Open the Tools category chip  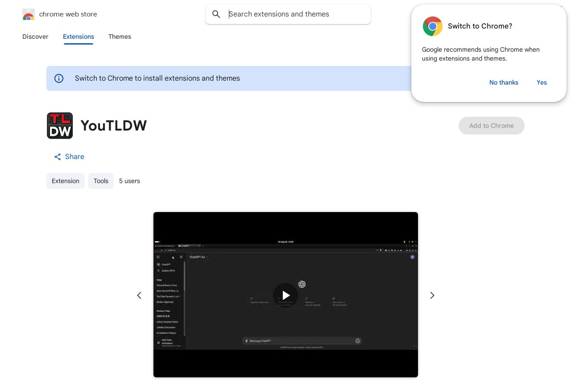pyautogui.click(x=101, y=181)
